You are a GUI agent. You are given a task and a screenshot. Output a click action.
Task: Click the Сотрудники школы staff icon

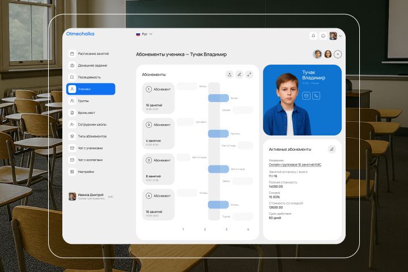pyautogui.click(x=72, y=125)
